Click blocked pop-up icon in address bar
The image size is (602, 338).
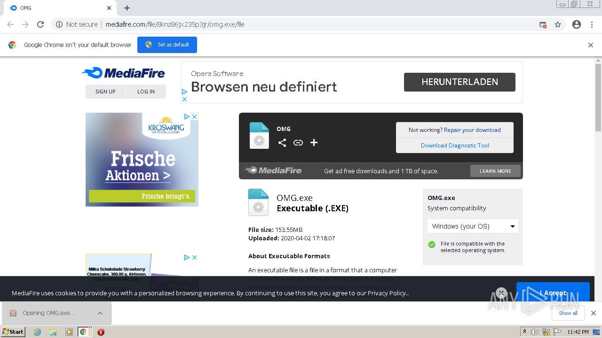543,24
